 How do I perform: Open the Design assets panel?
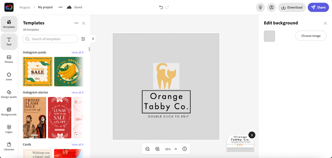click(9, 94)
